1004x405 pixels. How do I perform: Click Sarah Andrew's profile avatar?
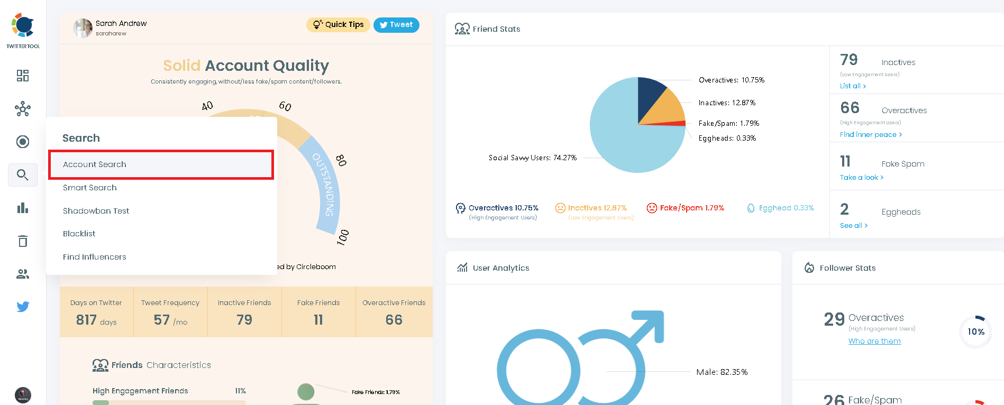[x=83, y=28]
